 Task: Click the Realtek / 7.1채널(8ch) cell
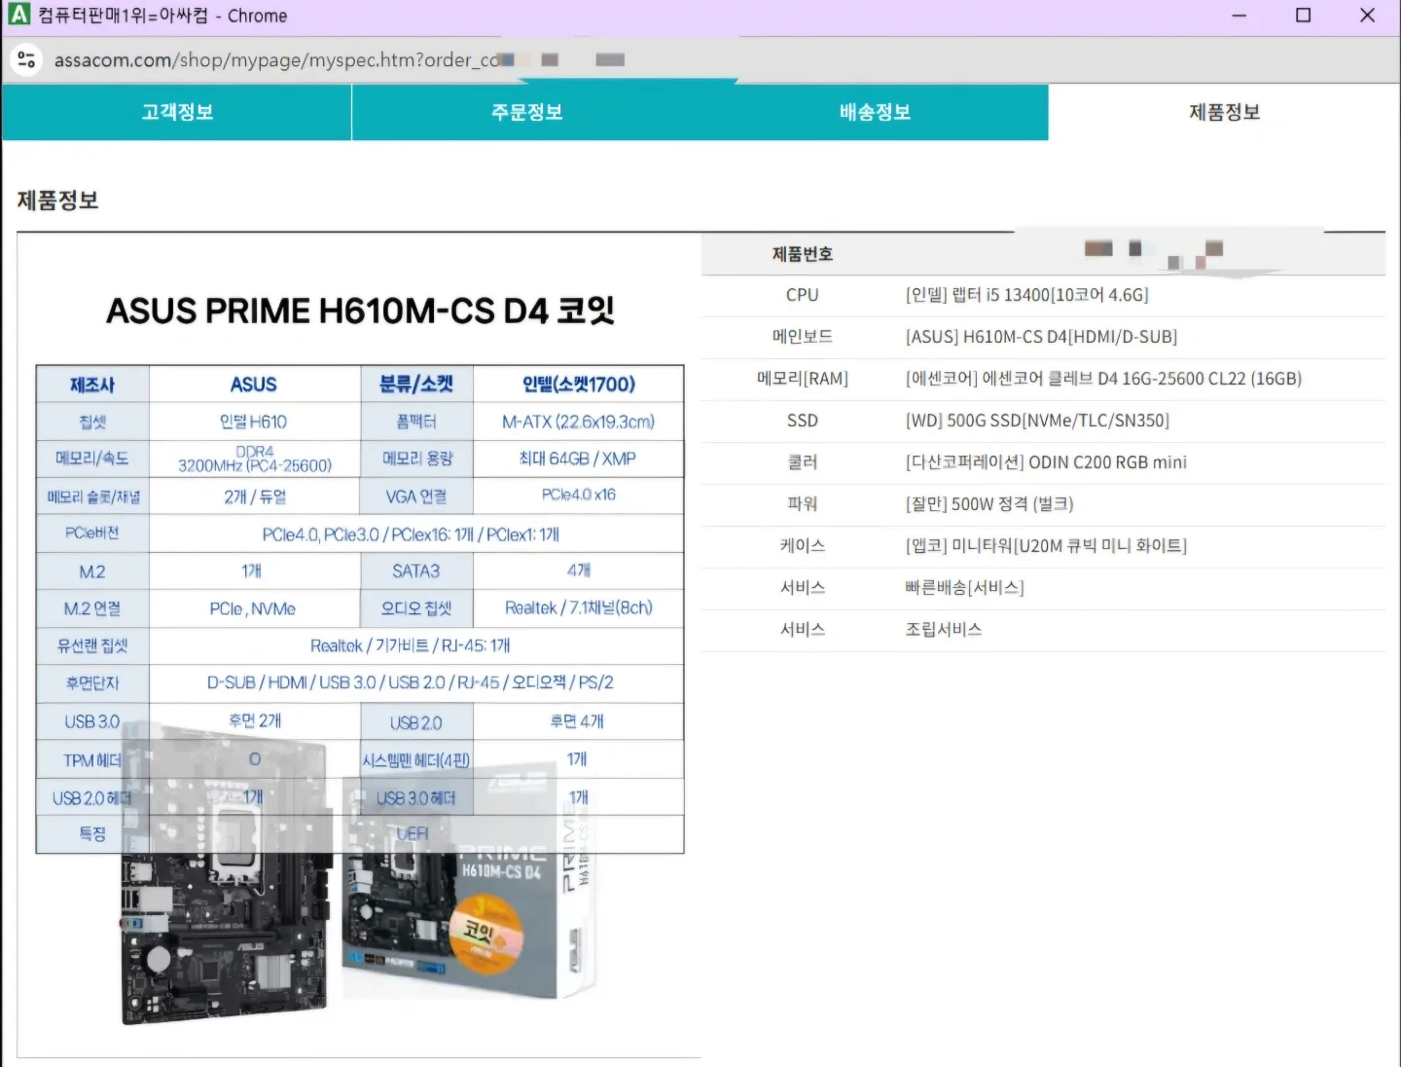click(x=579, y=608)
